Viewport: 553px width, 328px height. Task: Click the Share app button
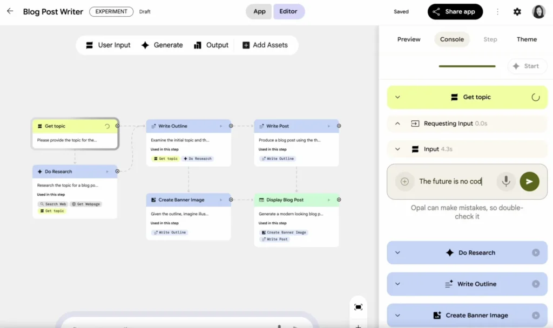(455, 11)
